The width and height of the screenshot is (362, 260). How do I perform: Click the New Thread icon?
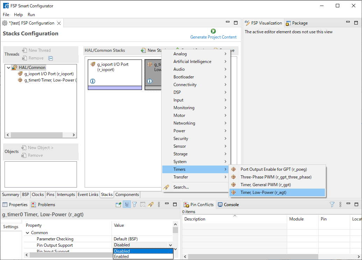(24, 50)
